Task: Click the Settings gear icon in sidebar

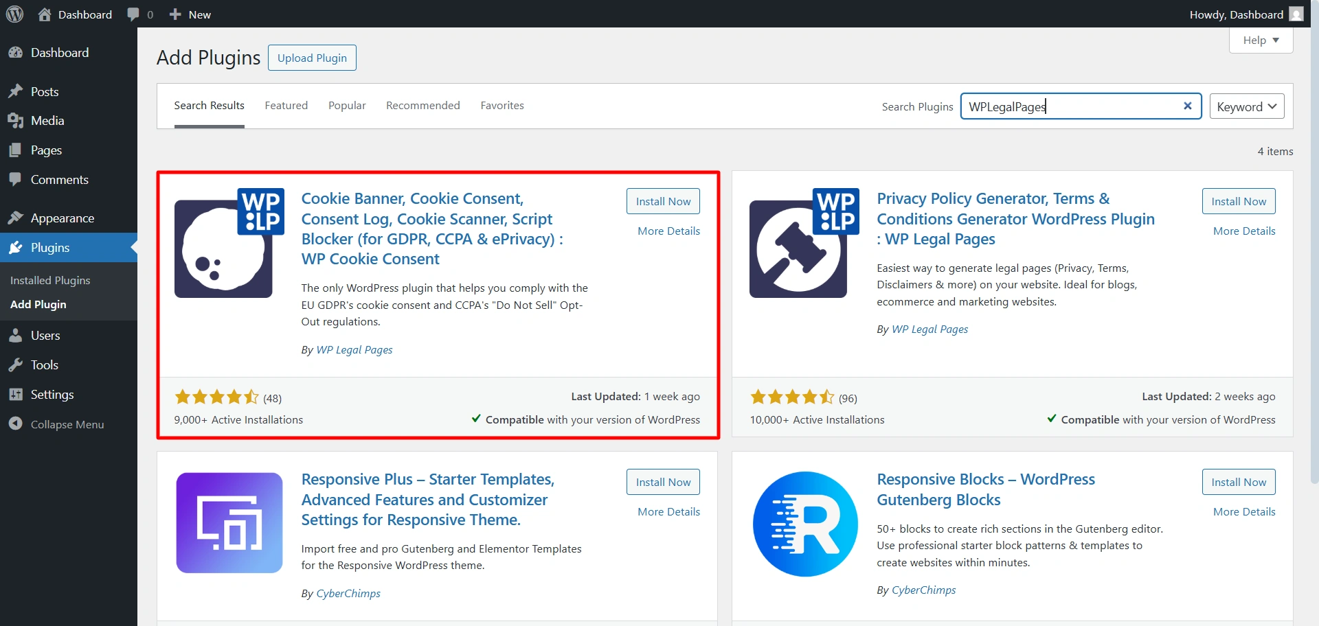Action: click(x=16, y=394)
